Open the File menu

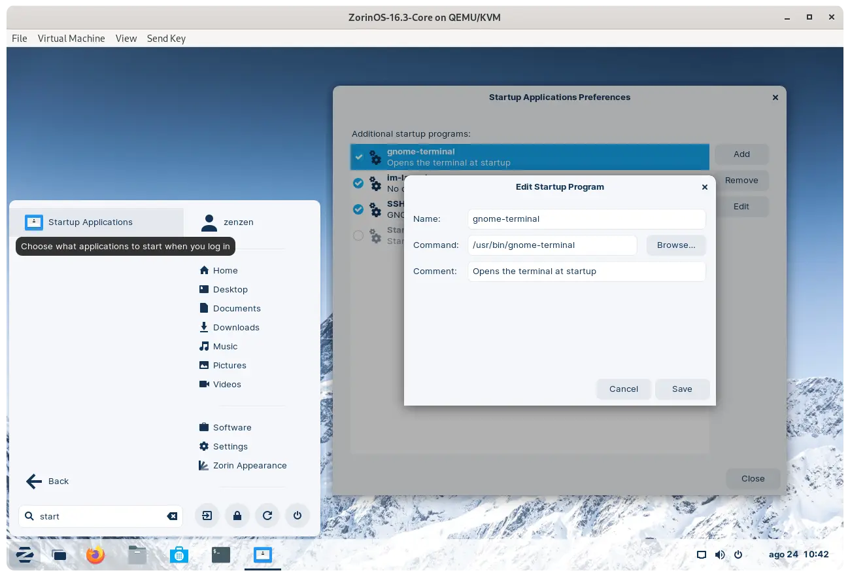coord(20,38)
